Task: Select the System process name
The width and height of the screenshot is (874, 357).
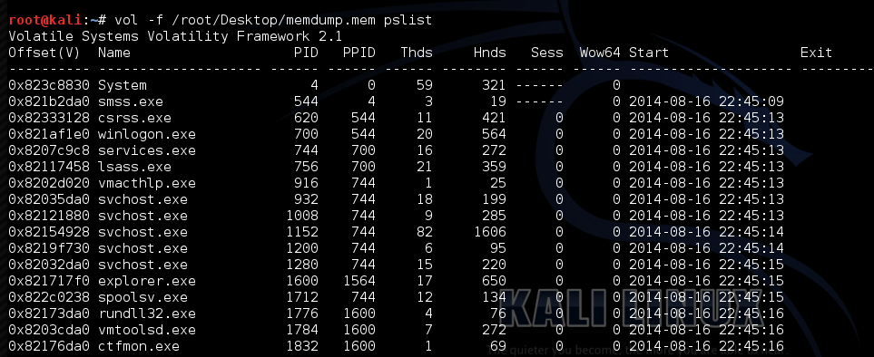Action: click(x=123, y=86)
